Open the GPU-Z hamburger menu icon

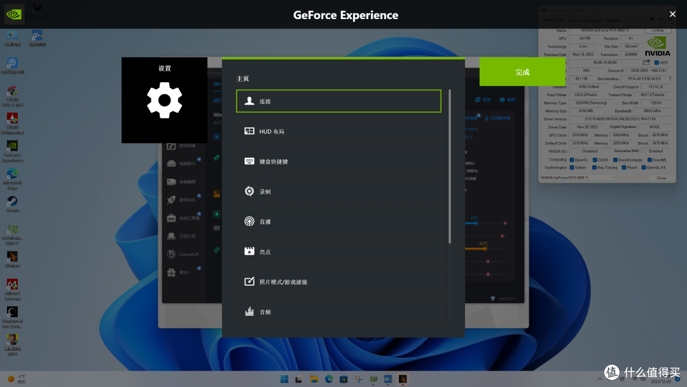click(670, 19)
